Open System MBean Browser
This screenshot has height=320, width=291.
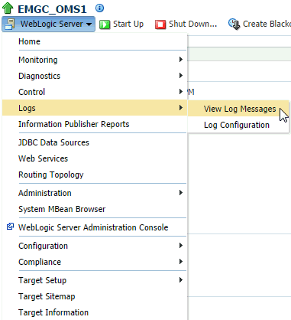coord(62,209)
